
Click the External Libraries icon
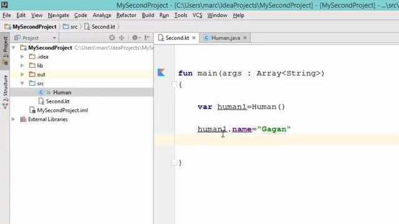coord(23,119)
